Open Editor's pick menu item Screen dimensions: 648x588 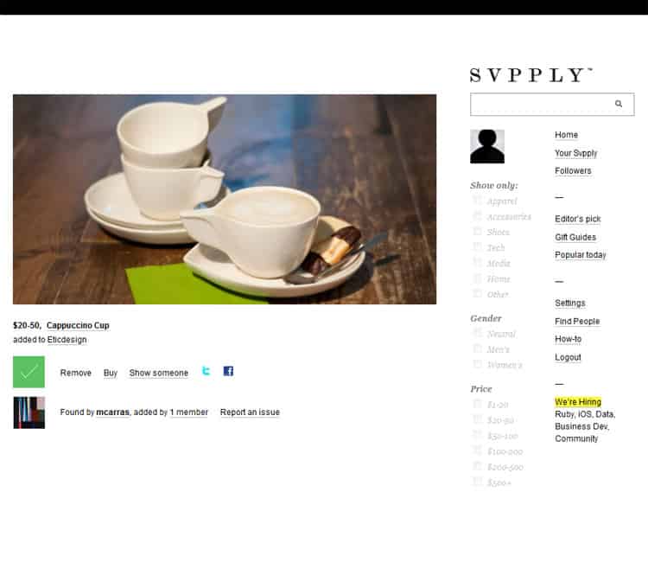[x=578, y=219]
